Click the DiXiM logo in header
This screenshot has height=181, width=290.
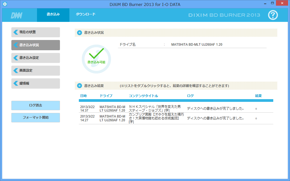(17, 15)
